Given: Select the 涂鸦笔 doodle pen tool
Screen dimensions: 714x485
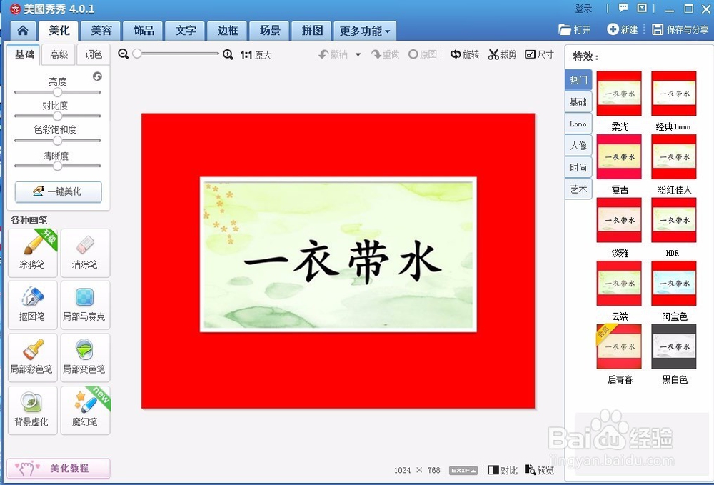Looking at the screenshot, I should tap(31, 253).
